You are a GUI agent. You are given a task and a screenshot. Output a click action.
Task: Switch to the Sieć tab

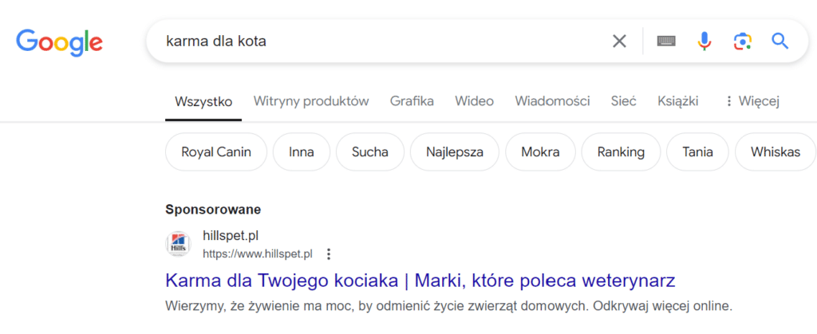624,101
